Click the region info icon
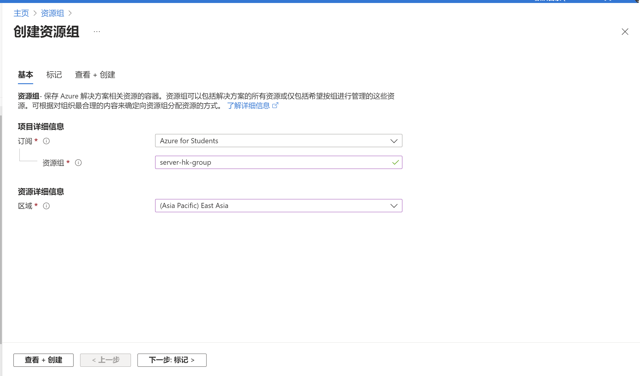This screenshot has height=376, width=640. (x=46, y=206)
